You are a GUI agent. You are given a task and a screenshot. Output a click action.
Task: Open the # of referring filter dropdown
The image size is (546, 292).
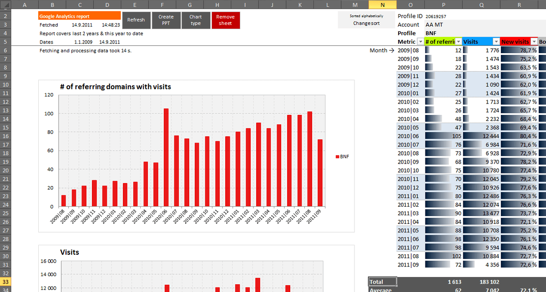[458, 42]
